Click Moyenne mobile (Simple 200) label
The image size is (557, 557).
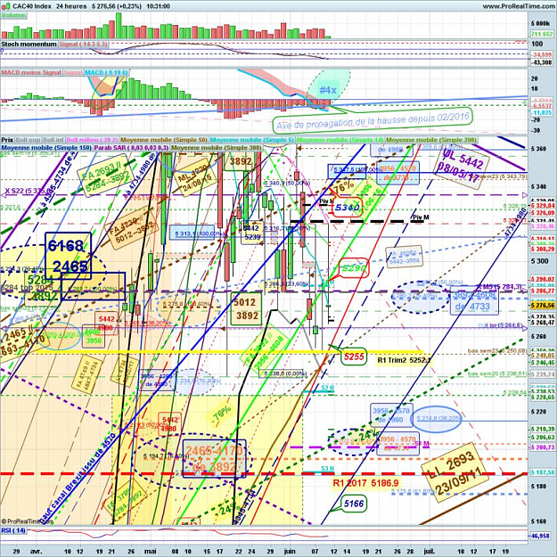tap(430, 140)
